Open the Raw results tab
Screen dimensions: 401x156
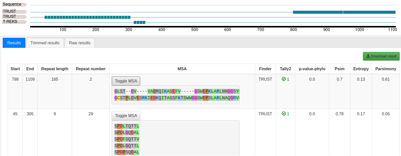[x=80, y=43]
